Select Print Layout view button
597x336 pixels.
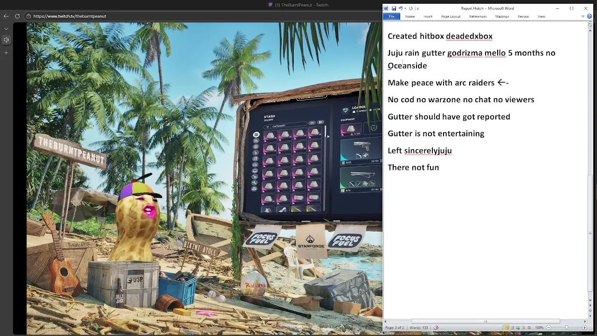click(x=507, y=328)
